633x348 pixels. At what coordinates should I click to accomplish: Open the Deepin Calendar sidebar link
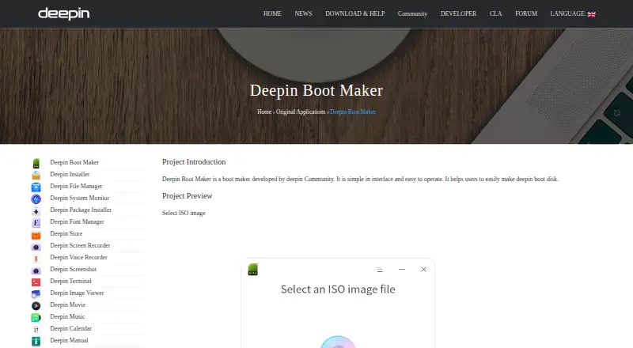70,328
